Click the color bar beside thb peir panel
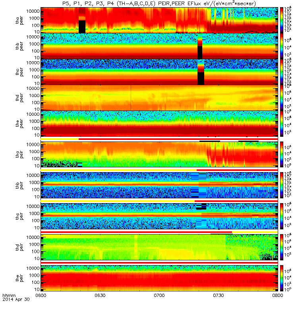The width and height of the screenshot is (298, 318). [x=282, y=185]
